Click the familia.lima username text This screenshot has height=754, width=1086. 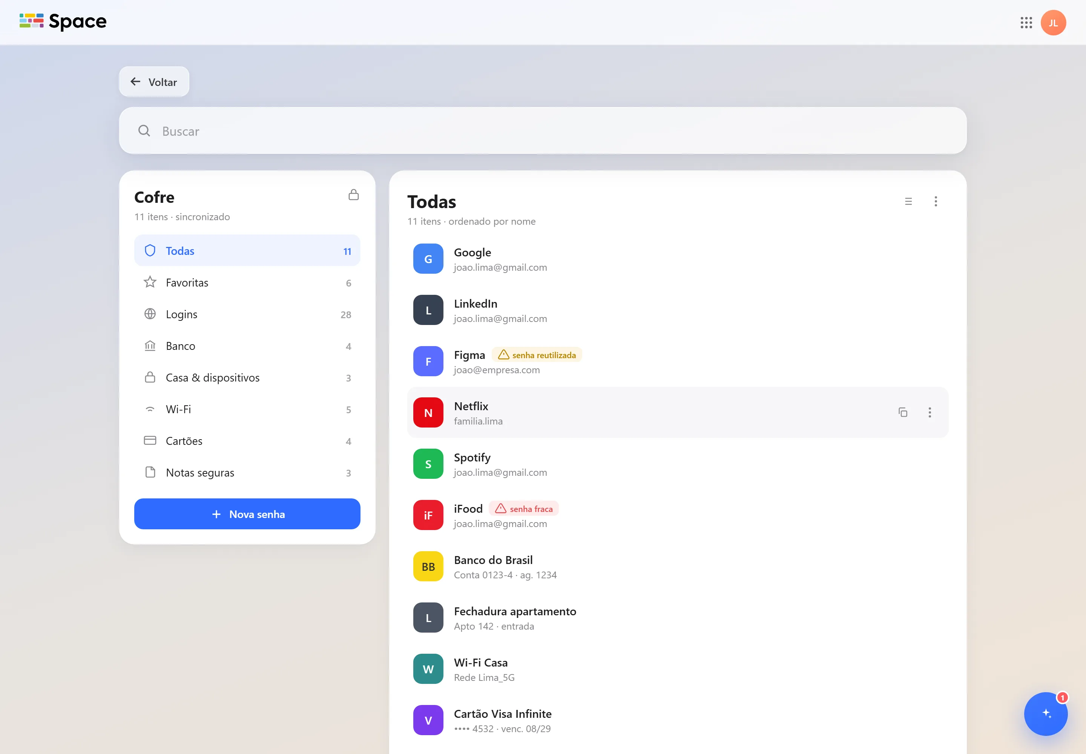click(x=478, y=421)
